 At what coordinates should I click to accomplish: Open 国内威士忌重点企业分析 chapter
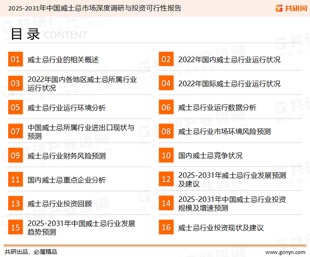pos(67,180)
